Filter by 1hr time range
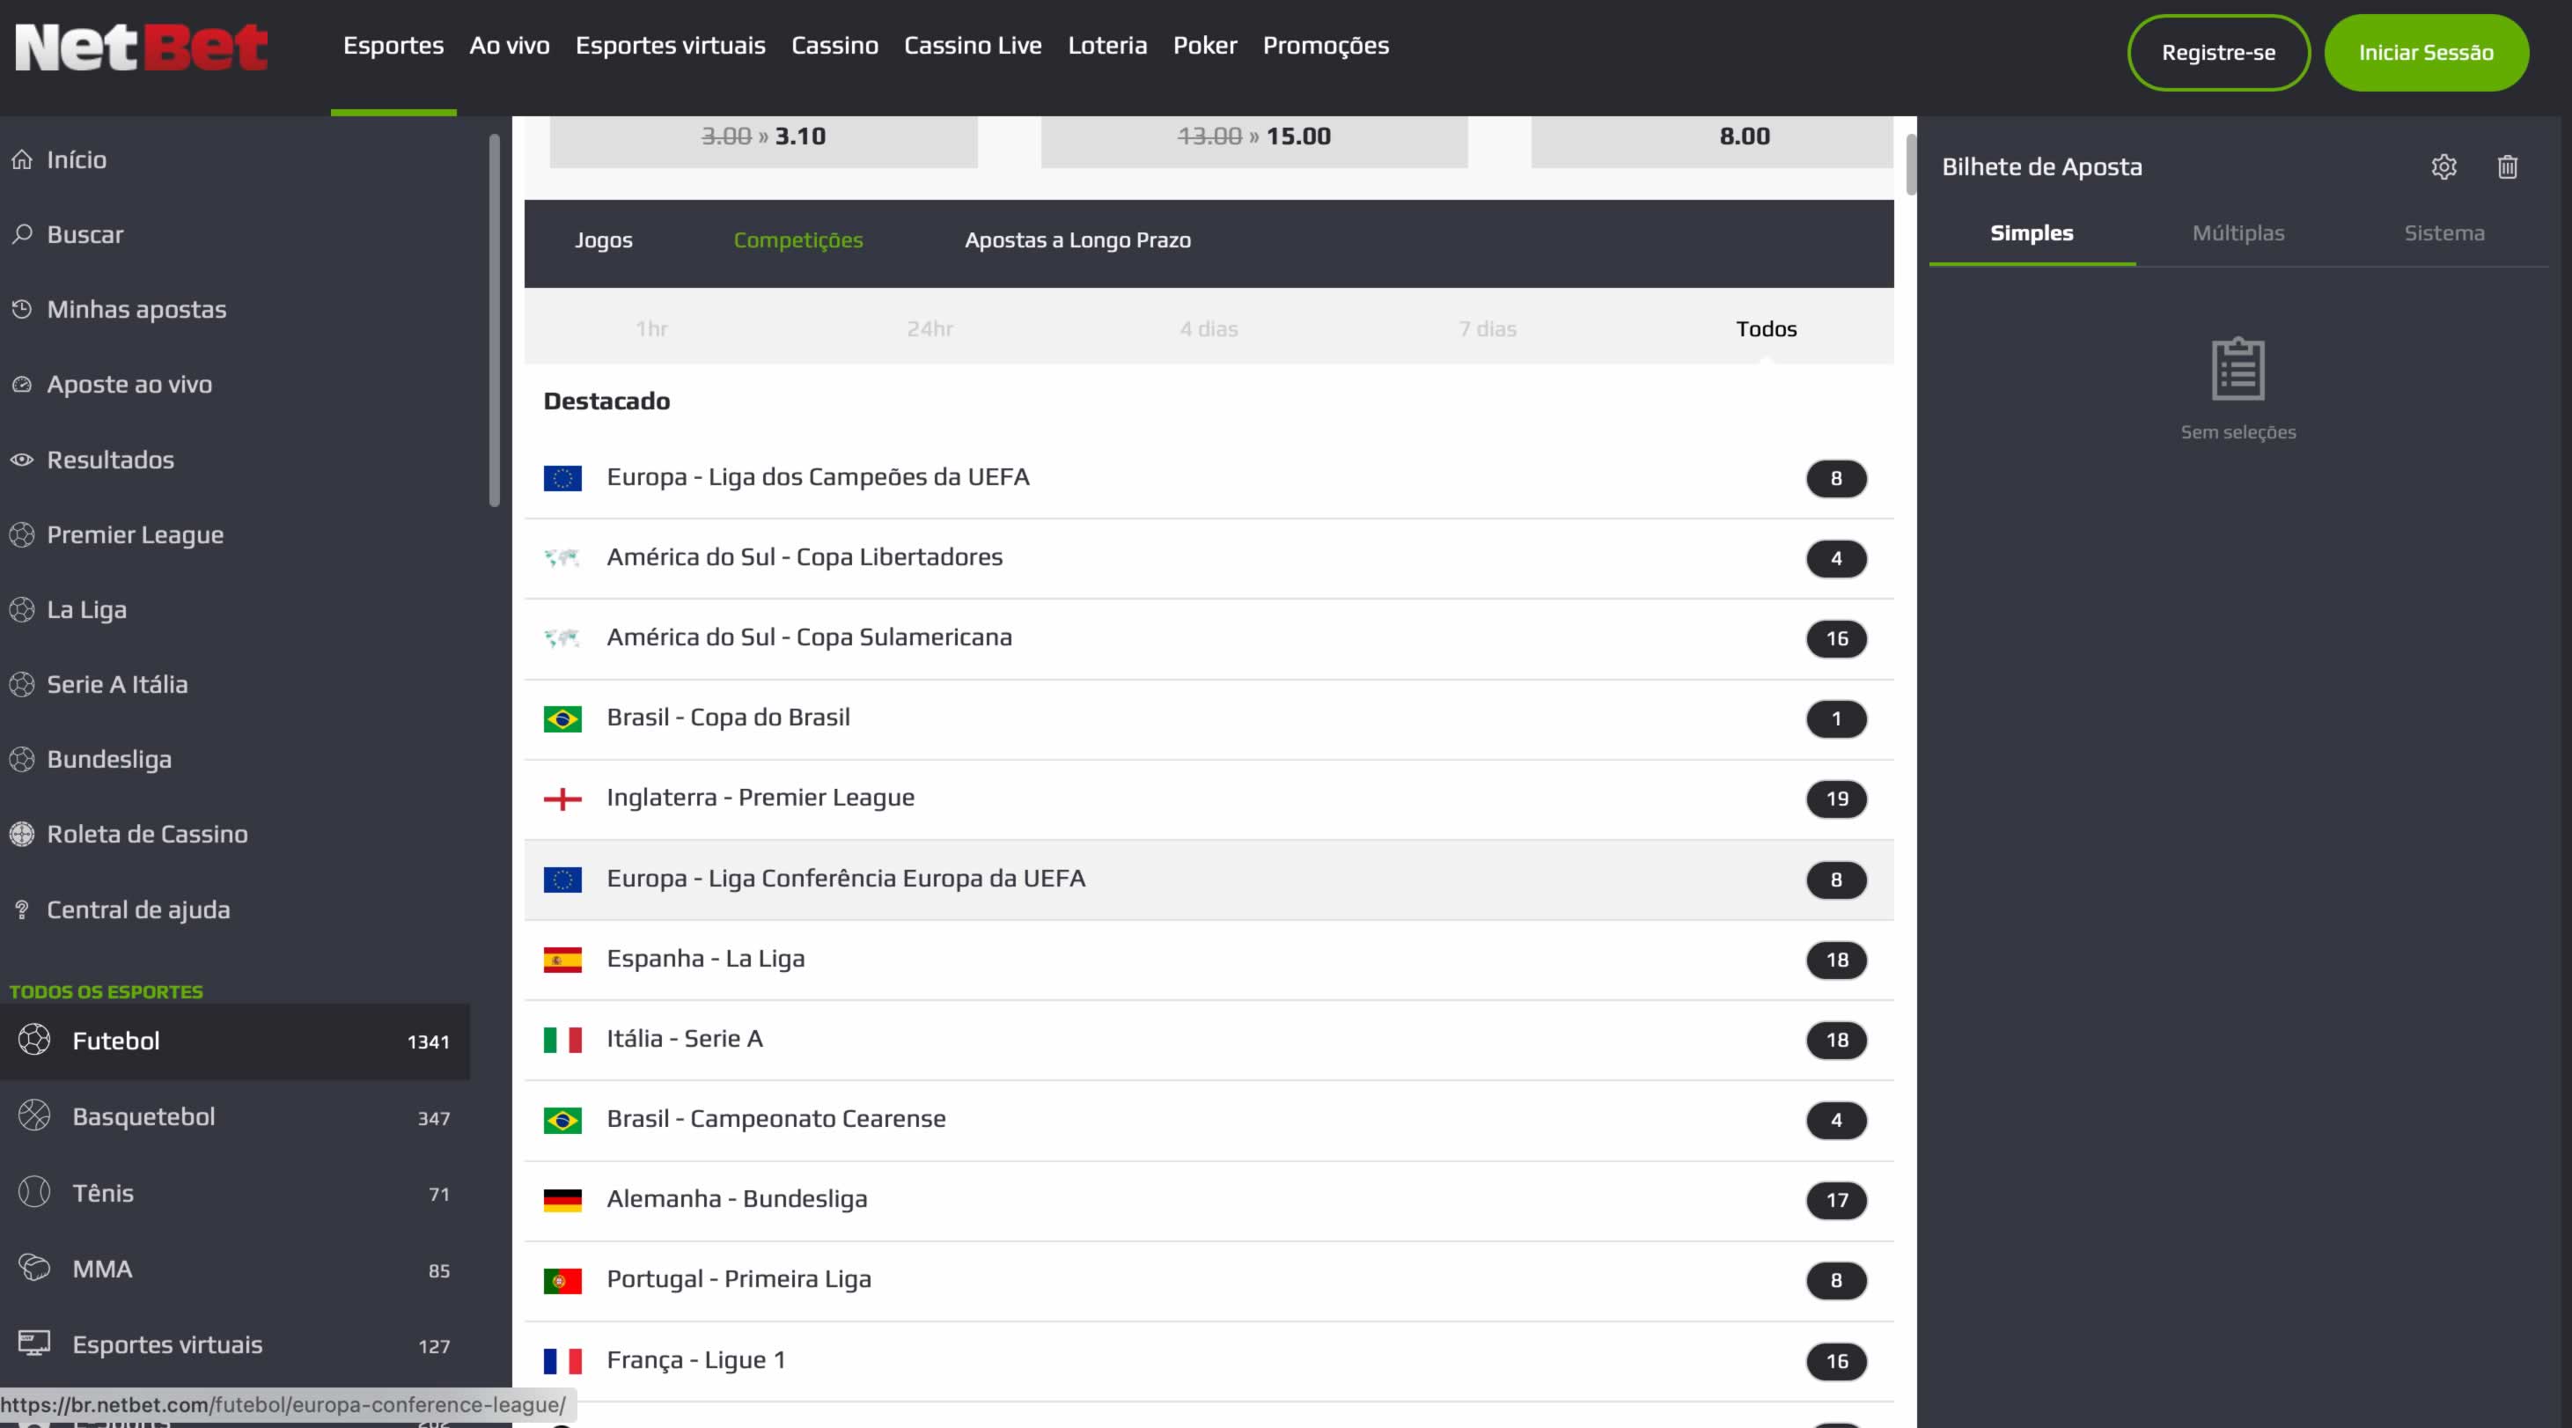The height and width of the screenshot is (1428, 2572). pos(651,328)
